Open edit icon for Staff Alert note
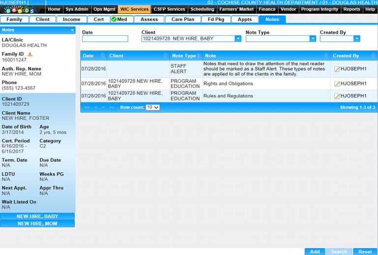The height and width of the screenshot is (255, 378). tap(337, 69)
